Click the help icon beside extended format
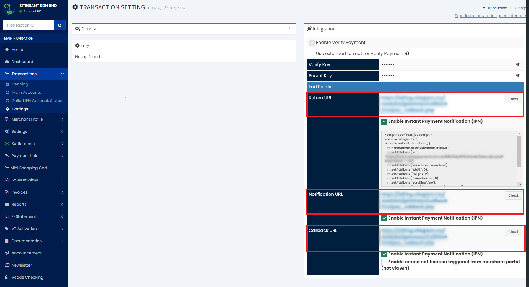This screenshot has width=529, height=287. pyautogui.click(x=407, y=54)
